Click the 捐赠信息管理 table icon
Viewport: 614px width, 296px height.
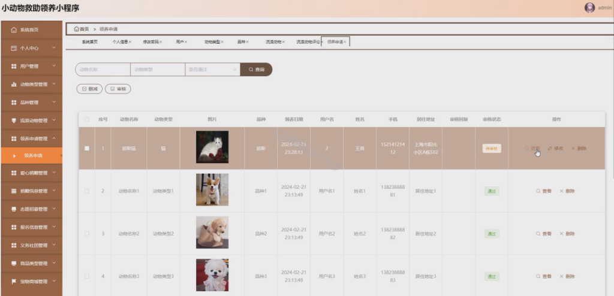(14, 191)
